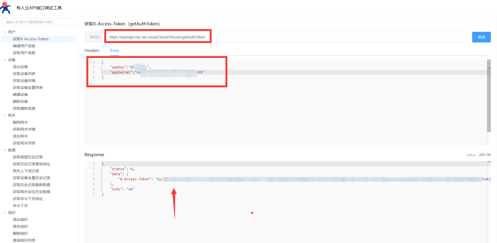Switch to the Headers tab

(92, 50)
